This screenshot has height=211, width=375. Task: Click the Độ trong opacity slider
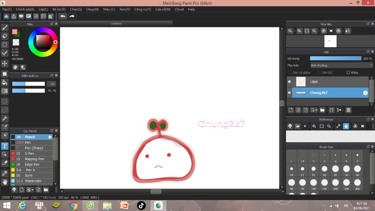335,58
